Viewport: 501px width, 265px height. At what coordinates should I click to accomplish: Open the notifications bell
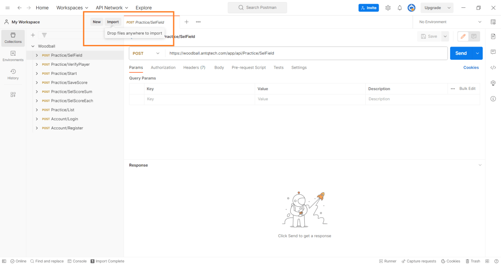[x=400, y=7]
